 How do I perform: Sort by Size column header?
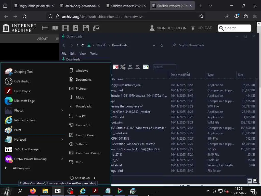(x=240, y=75)
